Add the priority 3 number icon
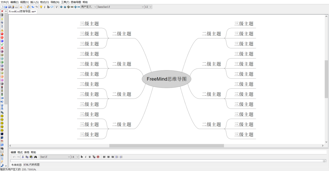 [x=2, y=59]
